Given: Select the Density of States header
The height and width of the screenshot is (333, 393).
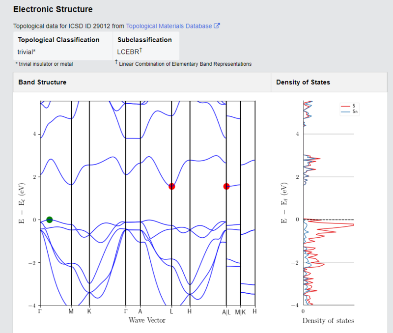Looking at the screenshot, I should [x=303, y=82].
